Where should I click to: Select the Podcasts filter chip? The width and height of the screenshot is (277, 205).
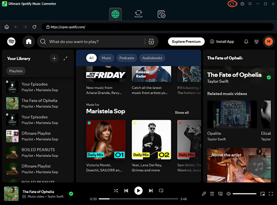pos(127,58)
